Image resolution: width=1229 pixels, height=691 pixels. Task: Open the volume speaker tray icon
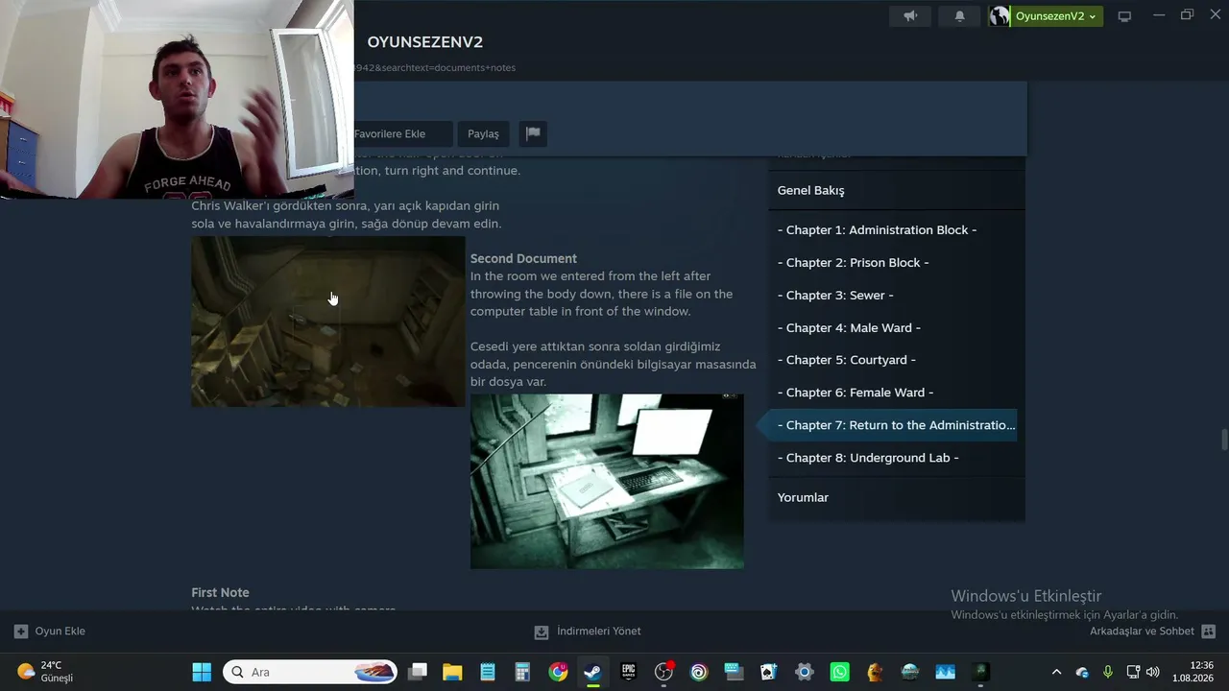[x=1153, y=672]
